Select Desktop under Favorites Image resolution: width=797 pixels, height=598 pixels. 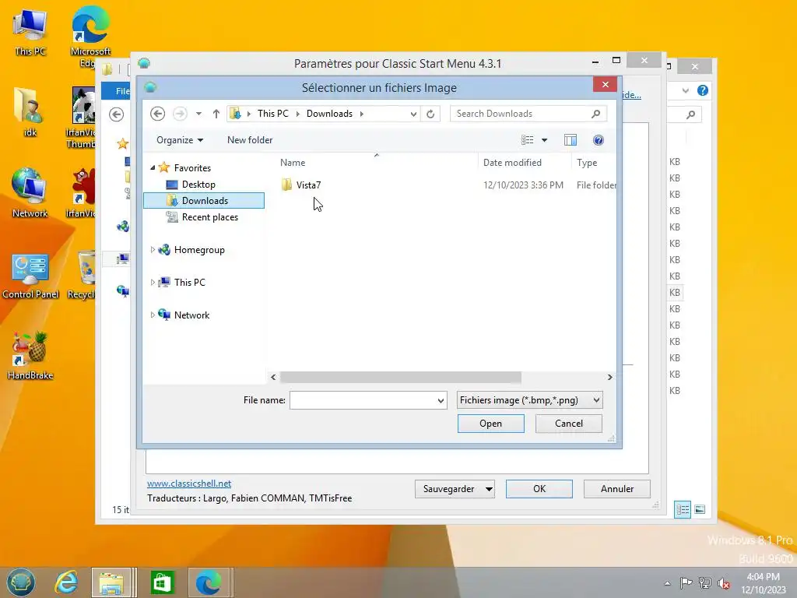point(198,184)
